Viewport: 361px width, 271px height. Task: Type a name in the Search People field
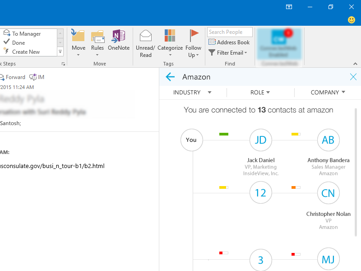(229, 32)
